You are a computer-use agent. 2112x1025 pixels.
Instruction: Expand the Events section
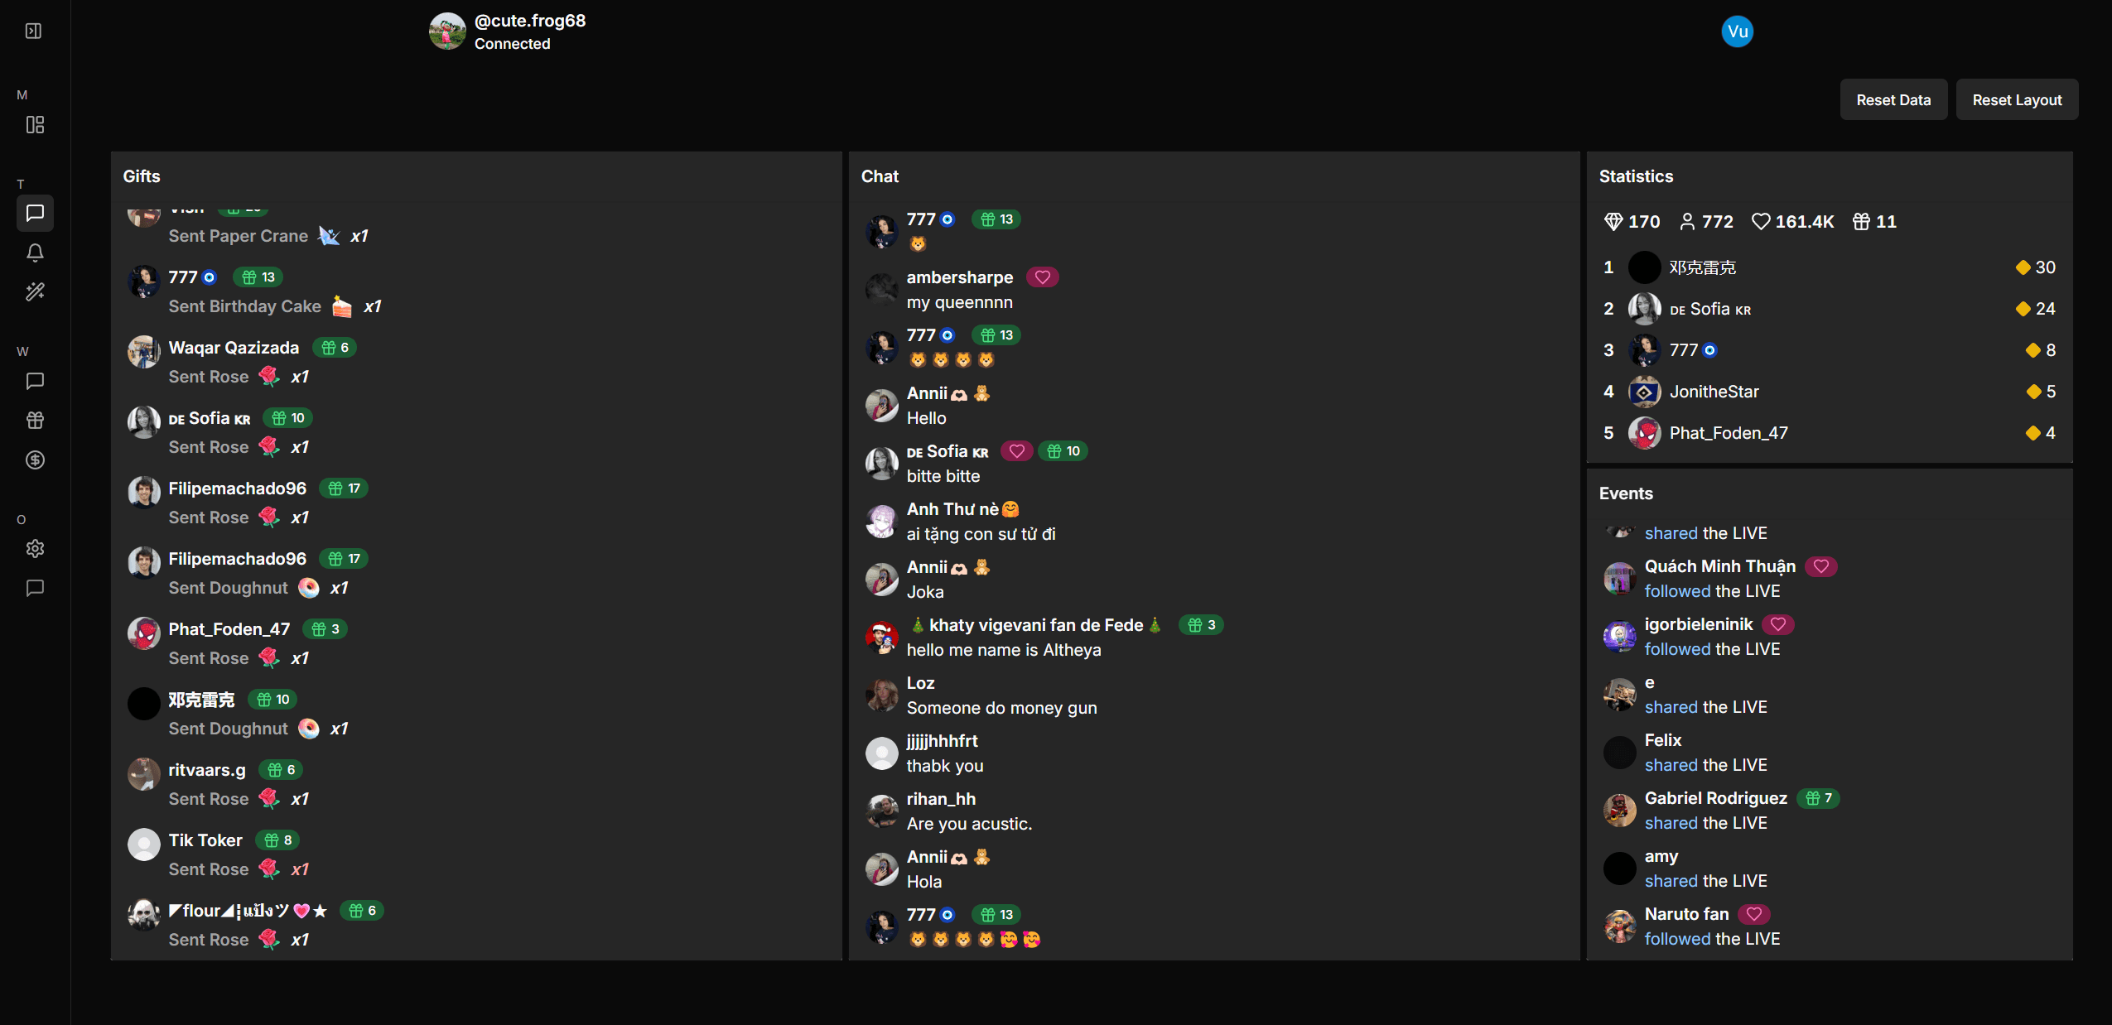click(1624, 493)
